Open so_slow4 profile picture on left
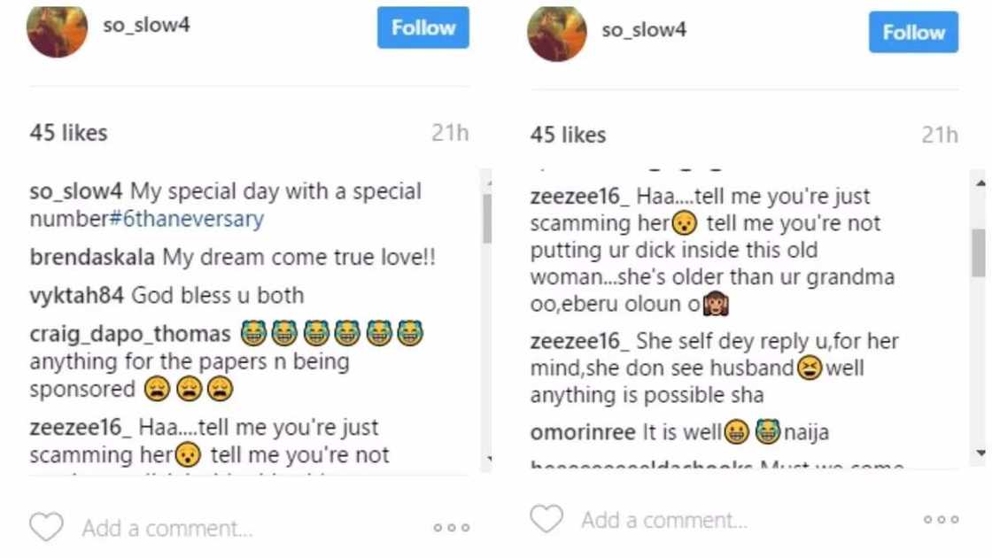 pyautogui.click(x=57, y=31)
